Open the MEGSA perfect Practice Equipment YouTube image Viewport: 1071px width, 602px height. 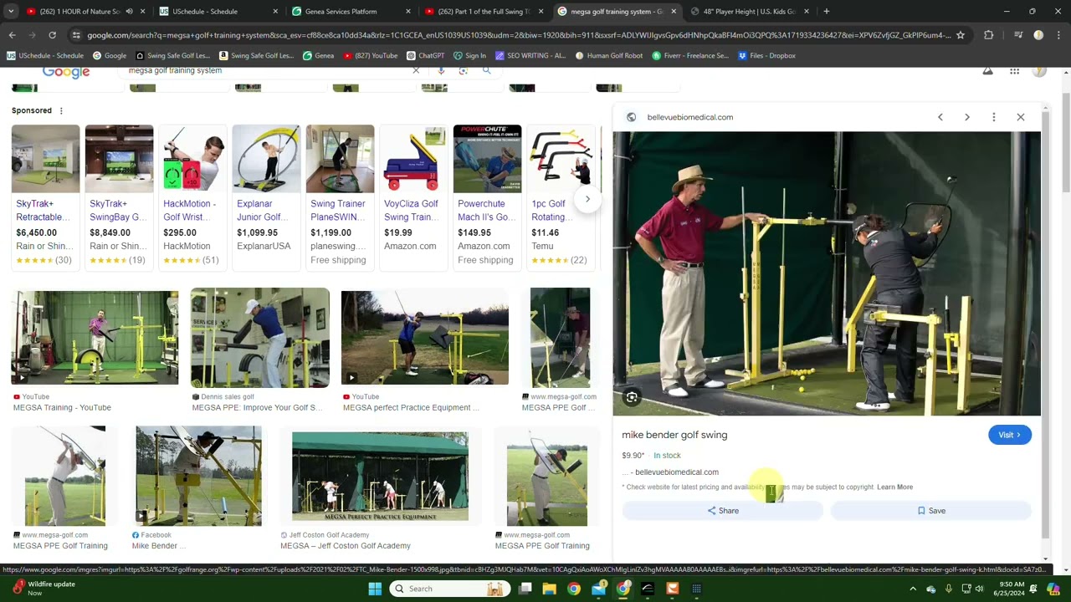click(x=424, y=338)
